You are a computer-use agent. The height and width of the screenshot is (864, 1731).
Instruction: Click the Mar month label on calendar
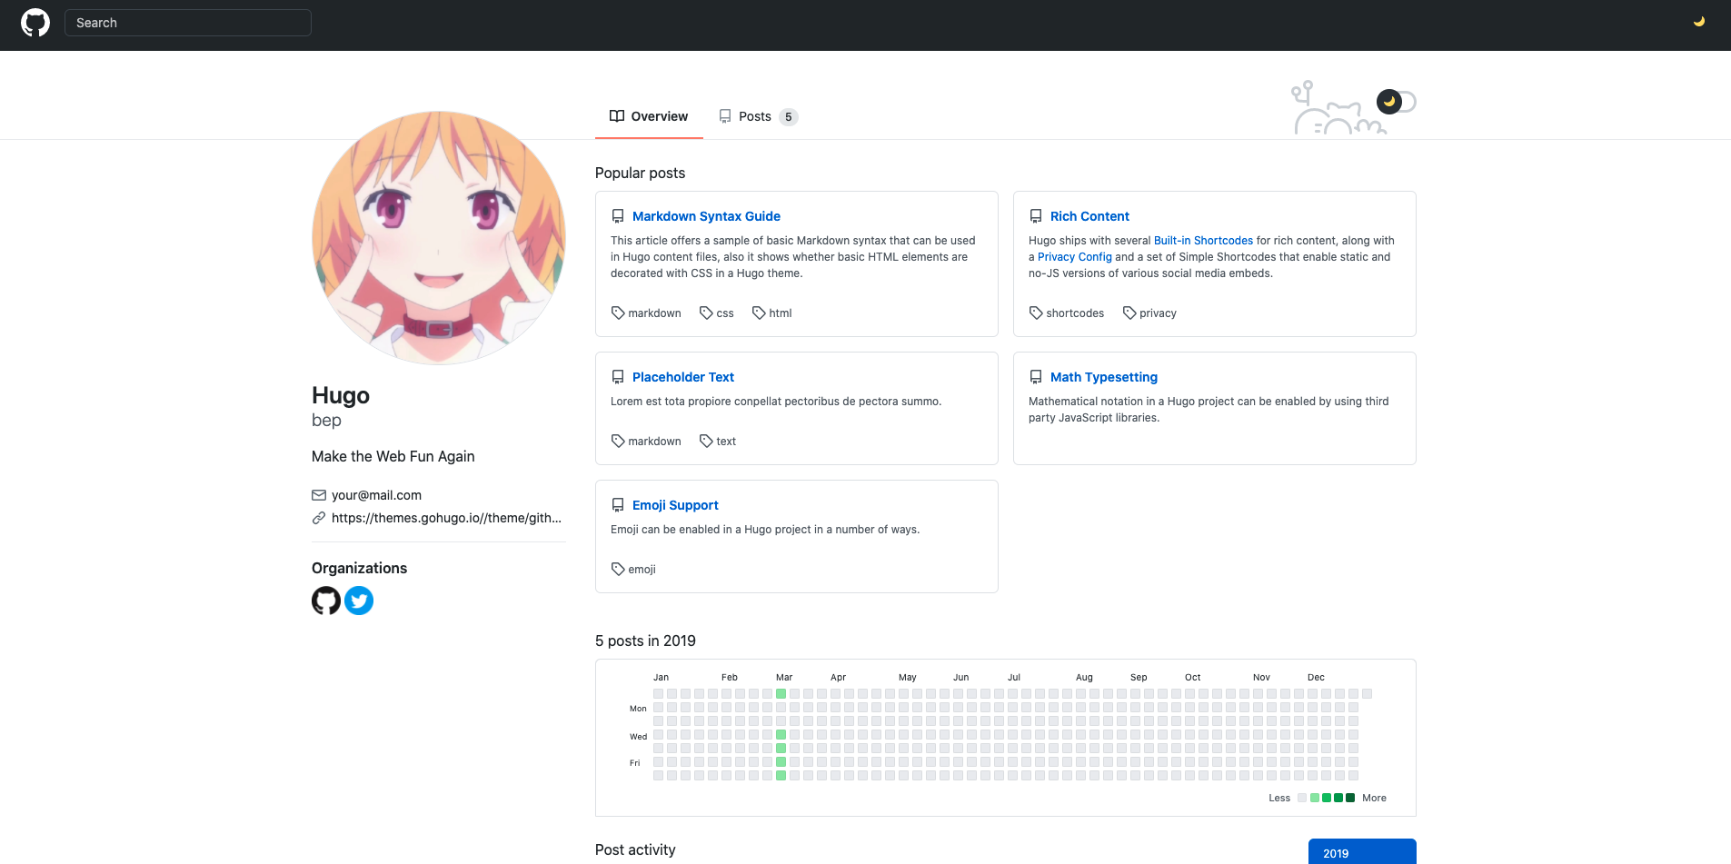784,678
